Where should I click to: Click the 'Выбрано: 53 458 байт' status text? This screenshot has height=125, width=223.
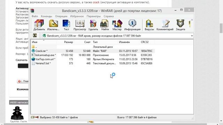pos(59,117)
